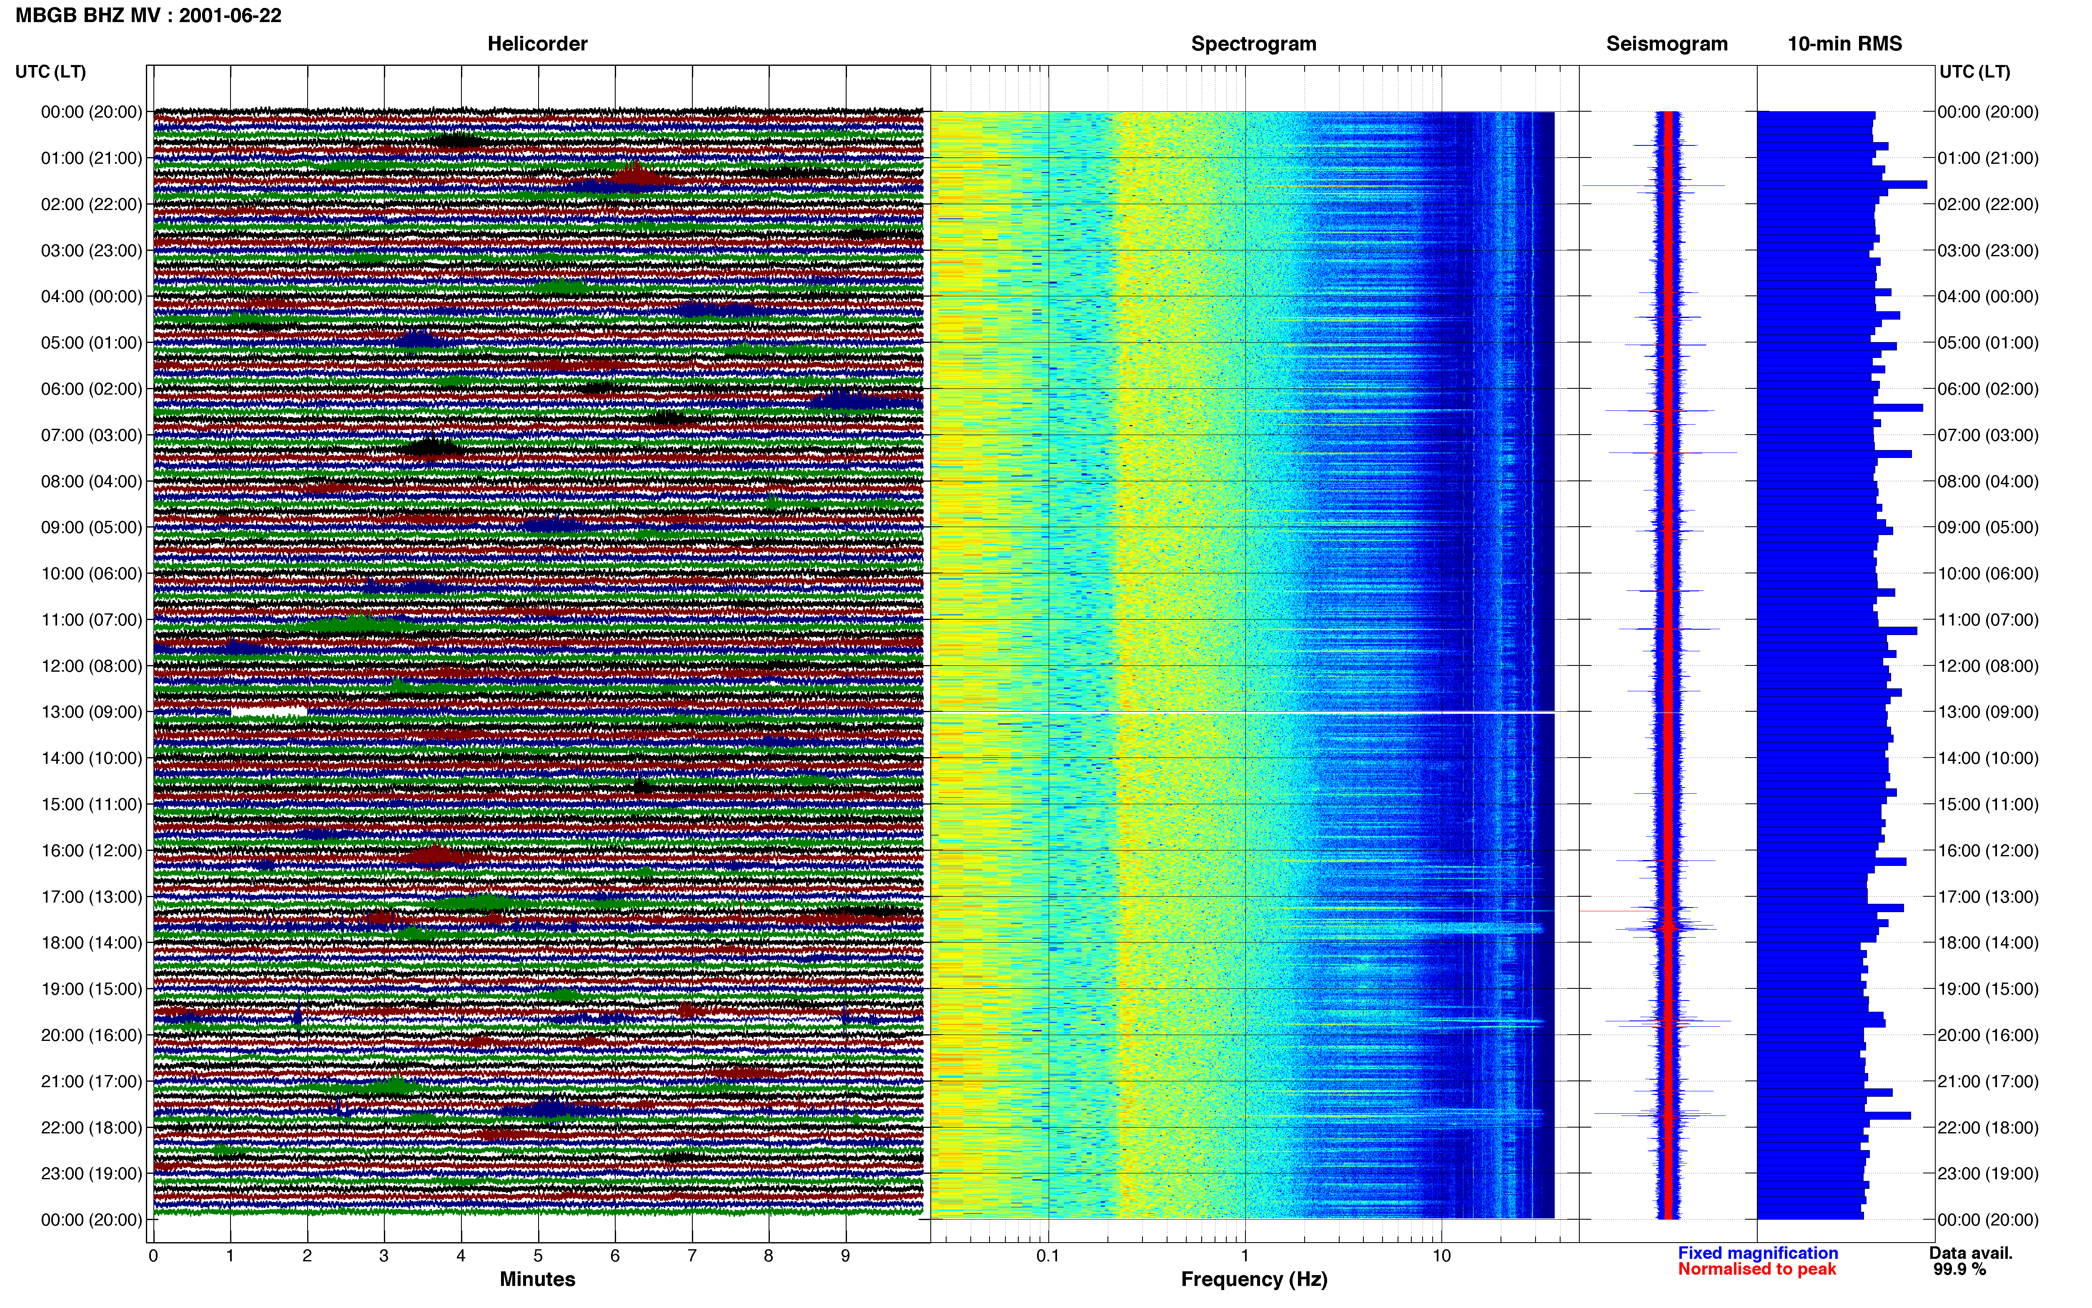Viewport: 2092px width, 1308px height.
Task: Click the 'Spectrogram' panel heading
Action: (x=1254, y=43)
